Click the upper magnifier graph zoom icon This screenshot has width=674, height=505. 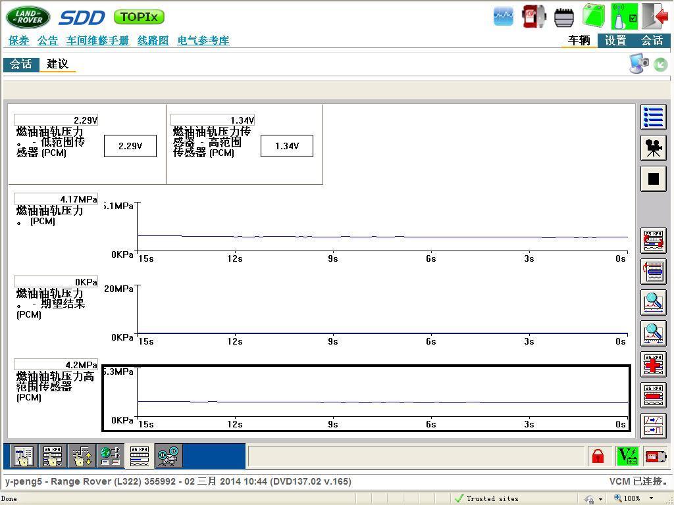(654, 302)
